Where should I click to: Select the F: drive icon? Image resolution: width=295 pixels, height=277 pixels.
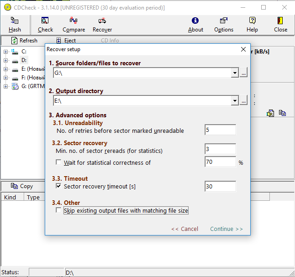tap(15, 78)
